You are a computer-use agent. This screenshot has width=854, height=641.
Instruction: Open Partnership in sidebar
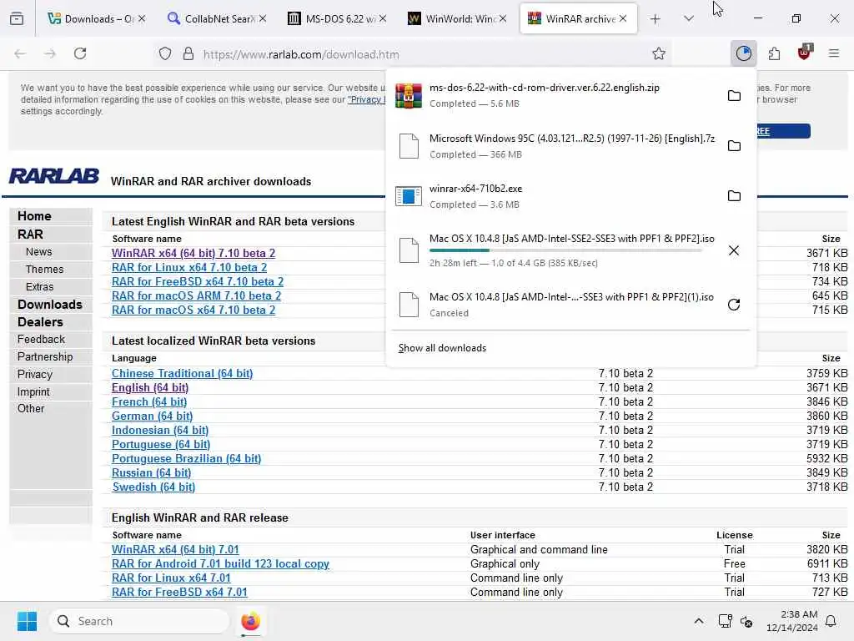click(x=45, y=356)
